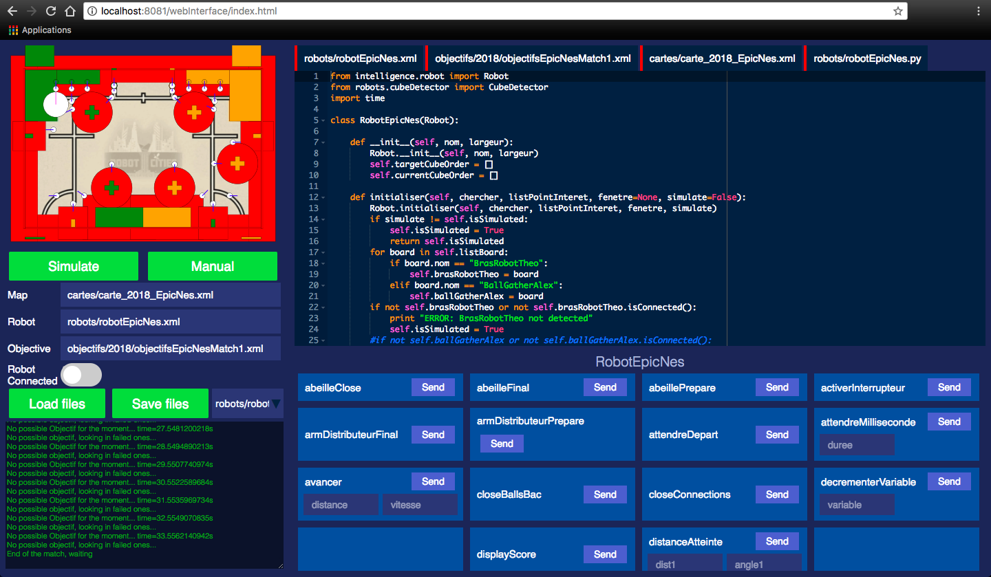
Task: Switch to cartes/carte_2018_EpicNes.xml tab
Action: 722,58
